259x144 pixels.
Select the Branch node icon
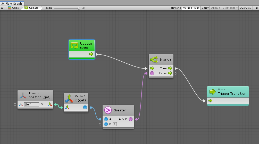154,60
